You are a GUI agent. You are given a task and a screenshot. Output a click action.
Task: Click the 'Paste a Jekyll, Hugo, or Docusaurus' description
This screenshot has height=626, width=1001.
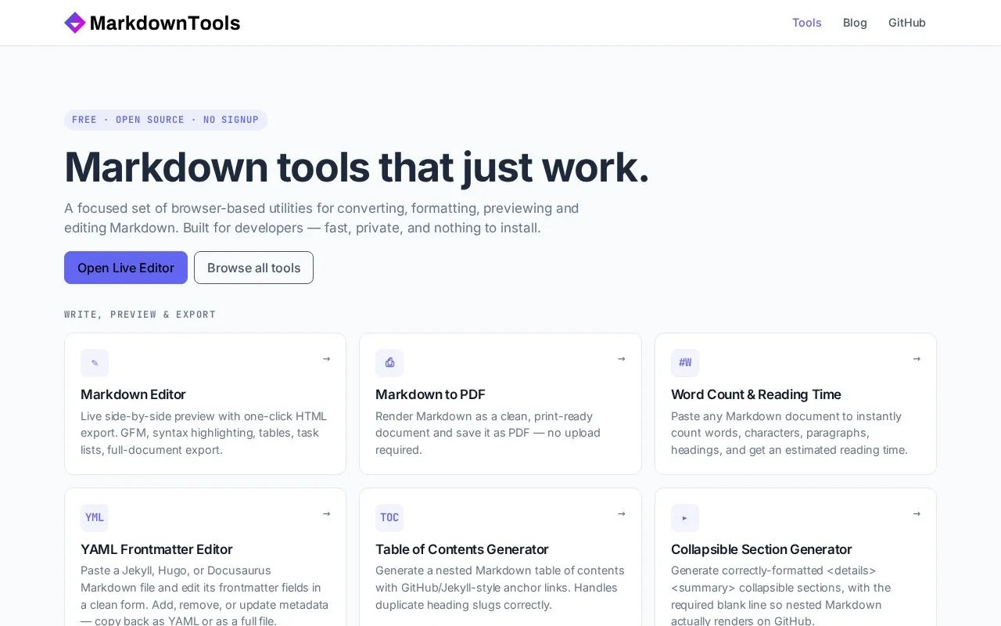[x=205, y=595]
